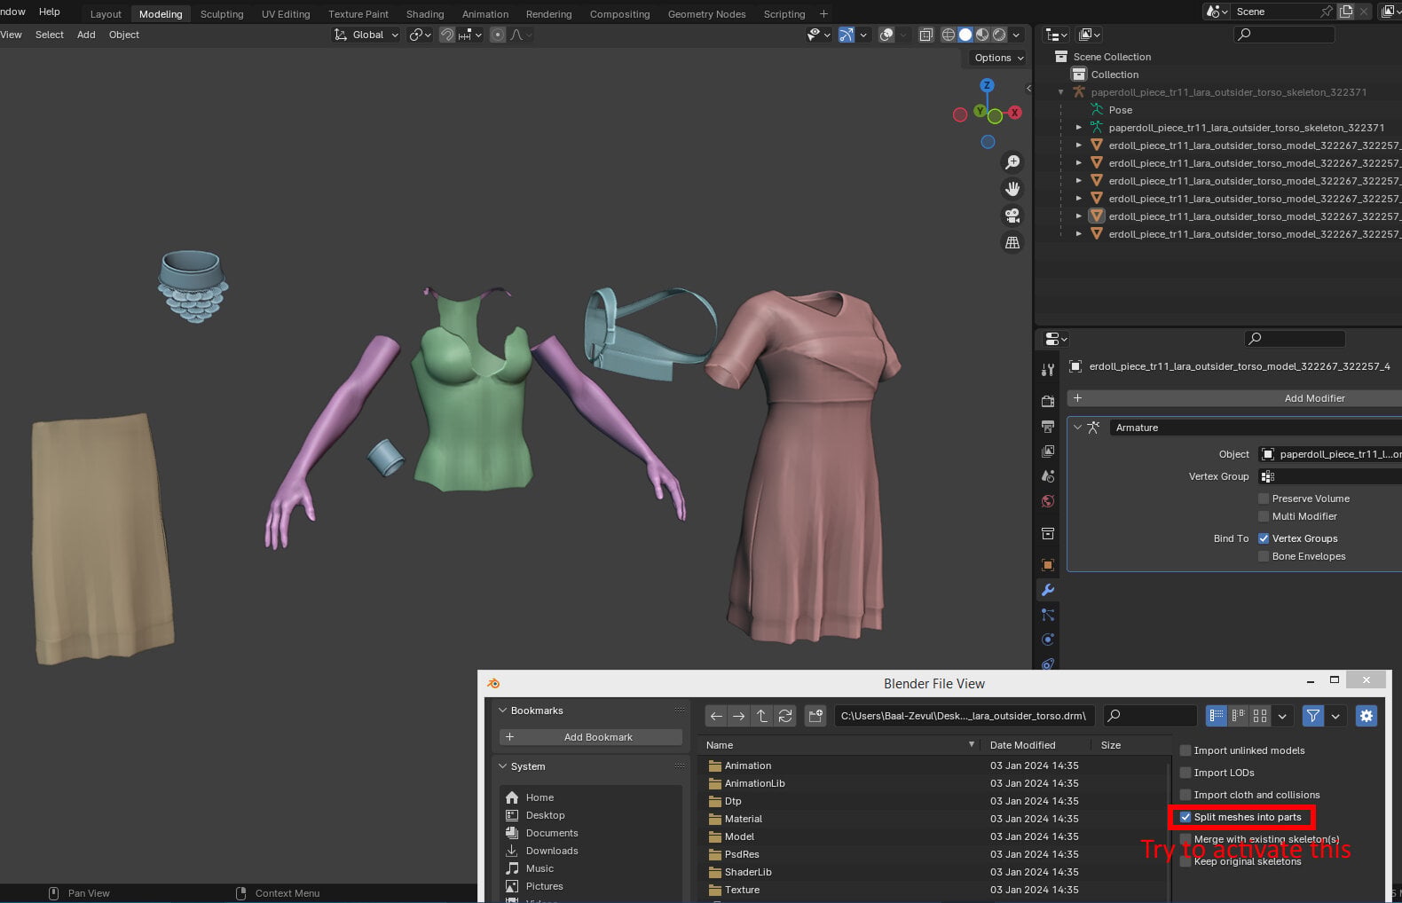Collapse the Bookmarks section
The width and height of the screenshot is (1402, 903).
tap(503, 711)
